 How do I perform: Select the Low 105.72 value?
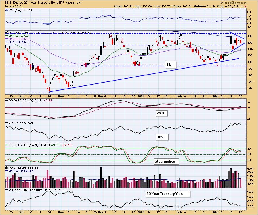tap(163, 6)
